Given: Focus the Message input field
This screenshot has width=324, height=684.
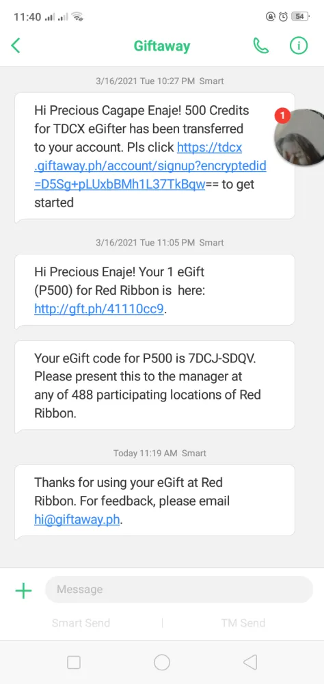Looking at the screenshot, I should 179,590.
